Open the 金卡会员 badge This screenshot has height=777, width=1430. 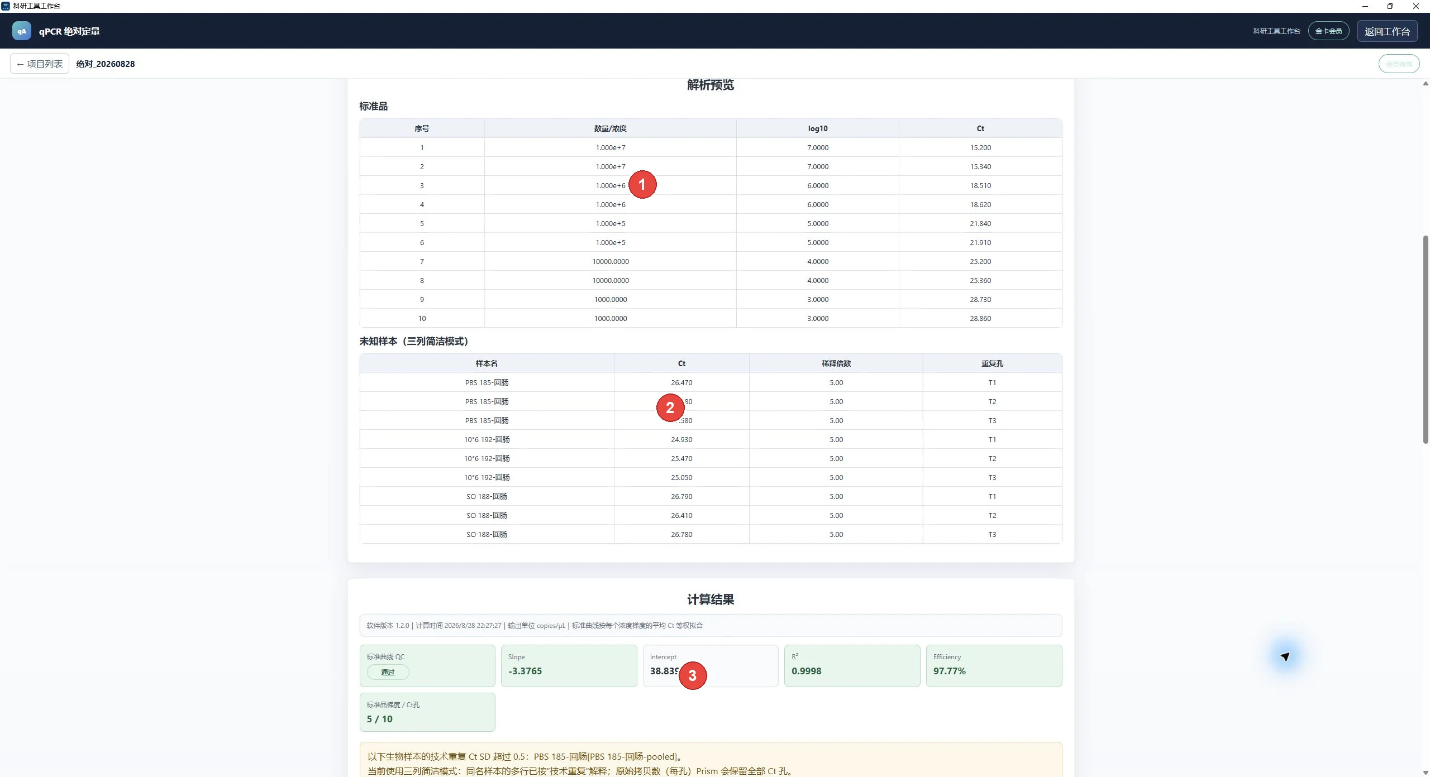coord(1328,31)
